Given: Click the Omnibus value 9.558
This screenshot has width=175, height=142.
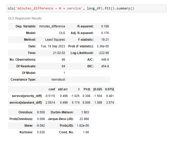Looking at the screenshot, I should click(41, 112).
